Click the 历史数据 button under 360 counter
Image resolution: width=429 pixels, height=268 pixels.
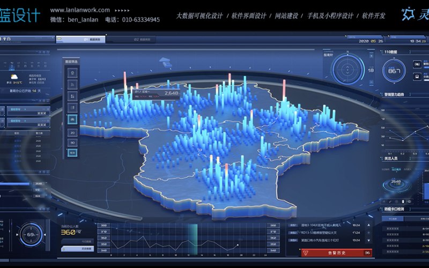[78, 249]
